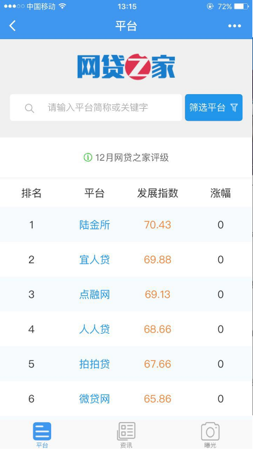The image size is (253, 452).
Task: Tap the search magnifier icon
Action: click(30, 108)
